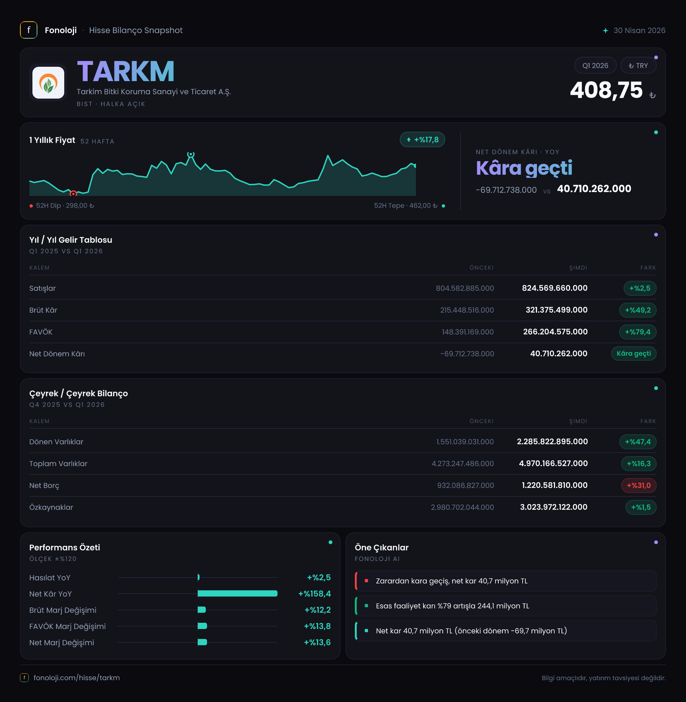Screen dimensions: 686x702
Task: Open the fonoloji.com/hisse/tarkm link
Action: click(76, 677)
